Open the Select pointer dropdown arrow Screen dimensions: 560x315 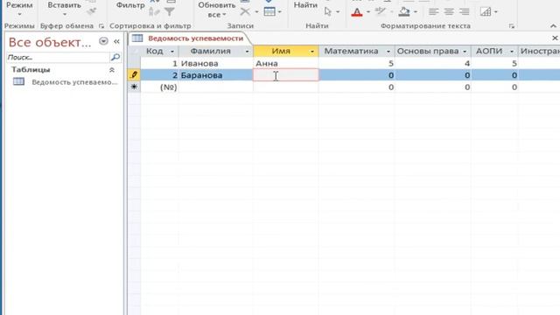point(338,12)
